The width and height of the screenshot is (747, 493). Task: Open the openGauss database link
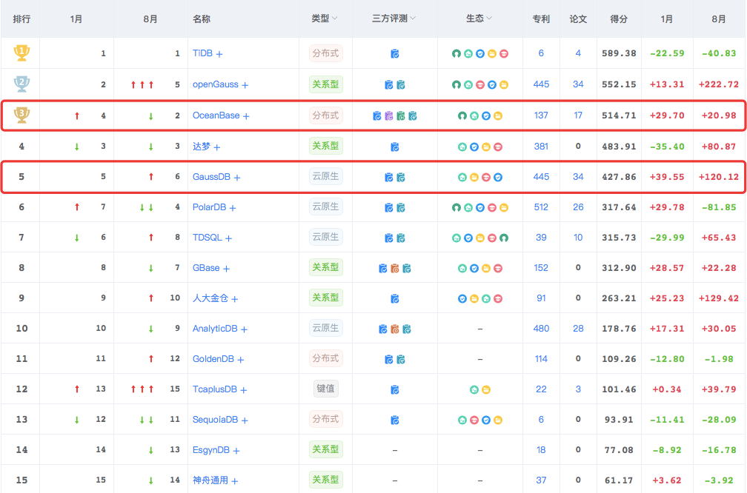point(216,84)
